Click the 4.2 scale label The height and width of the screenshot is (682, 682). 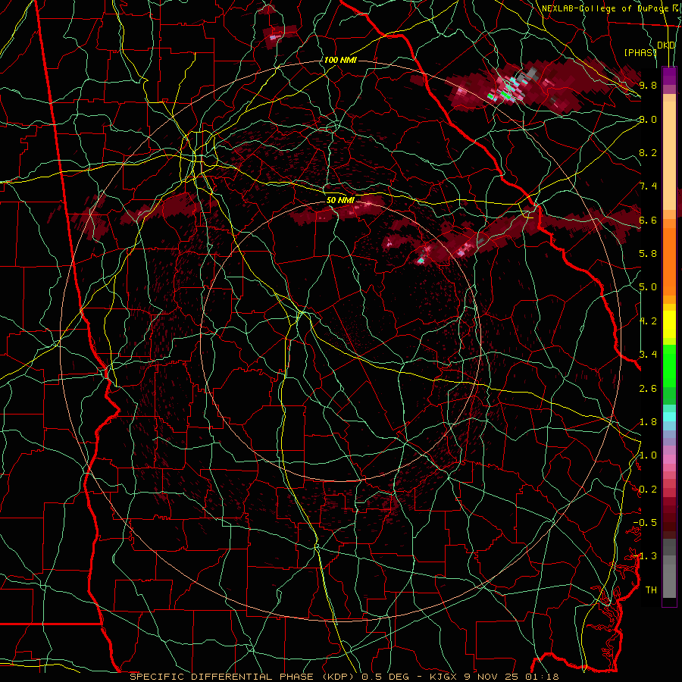(x=648, y=321)
